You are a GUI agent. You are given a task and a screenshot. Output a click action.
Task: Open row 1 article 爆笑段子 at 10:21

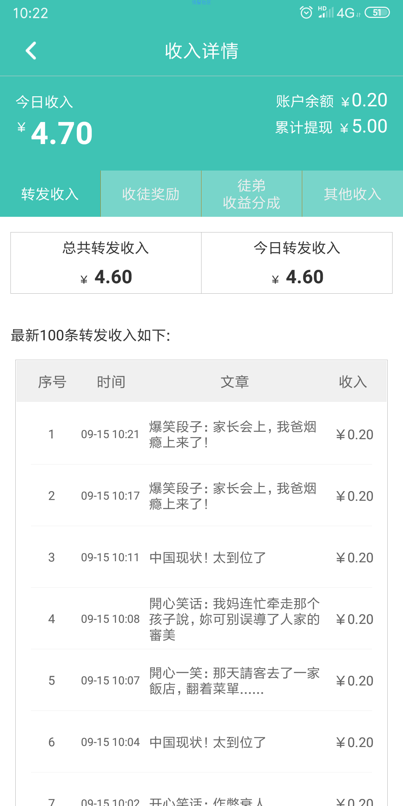pos(201,434)
